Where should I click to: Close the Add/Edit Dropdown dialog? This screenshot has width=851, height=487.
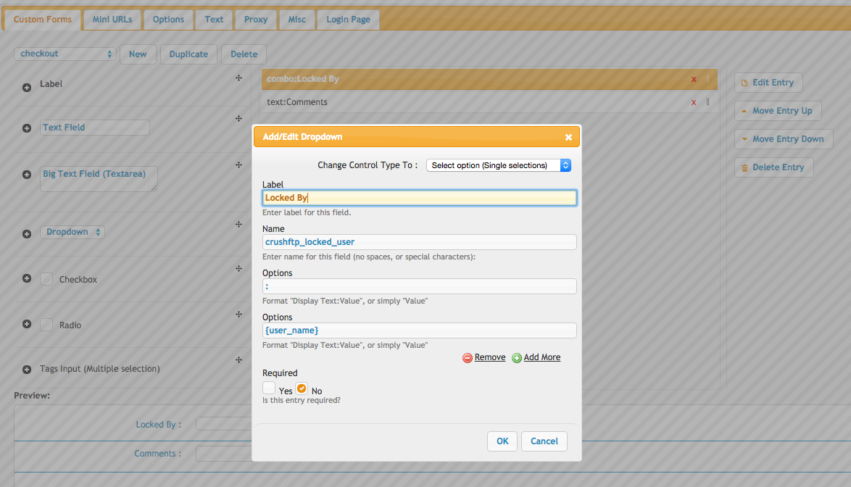pyautogui.click(x=568, y=137)
